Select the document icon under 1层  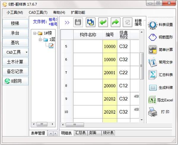pyautogui.click(x=51, y=46)
